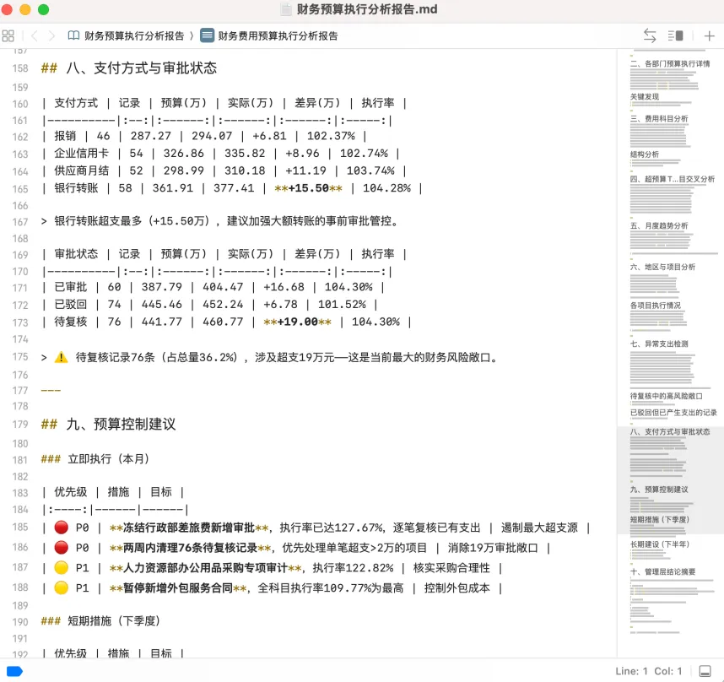The height and width of the screenshot is (682, 724).
Task: Select 八、支付方式与审批状态 in outline
Action: tap(670, 431)
